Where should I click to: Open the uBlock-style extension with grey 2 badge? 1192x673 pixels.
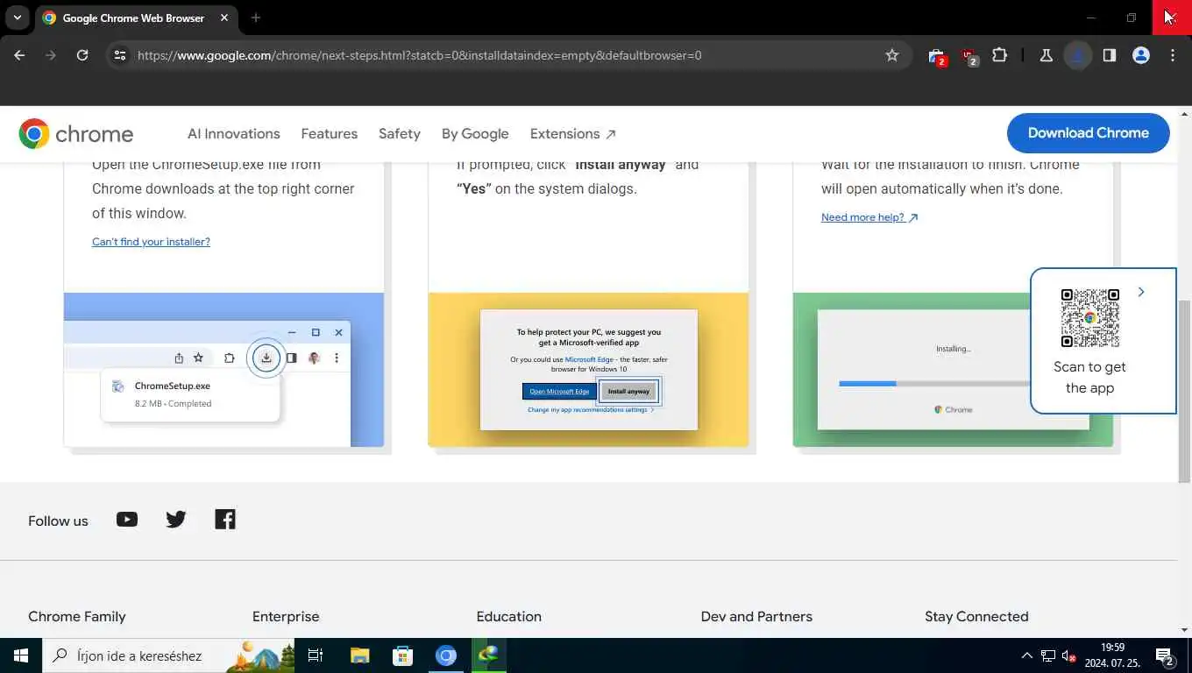(x=968, y=56)
